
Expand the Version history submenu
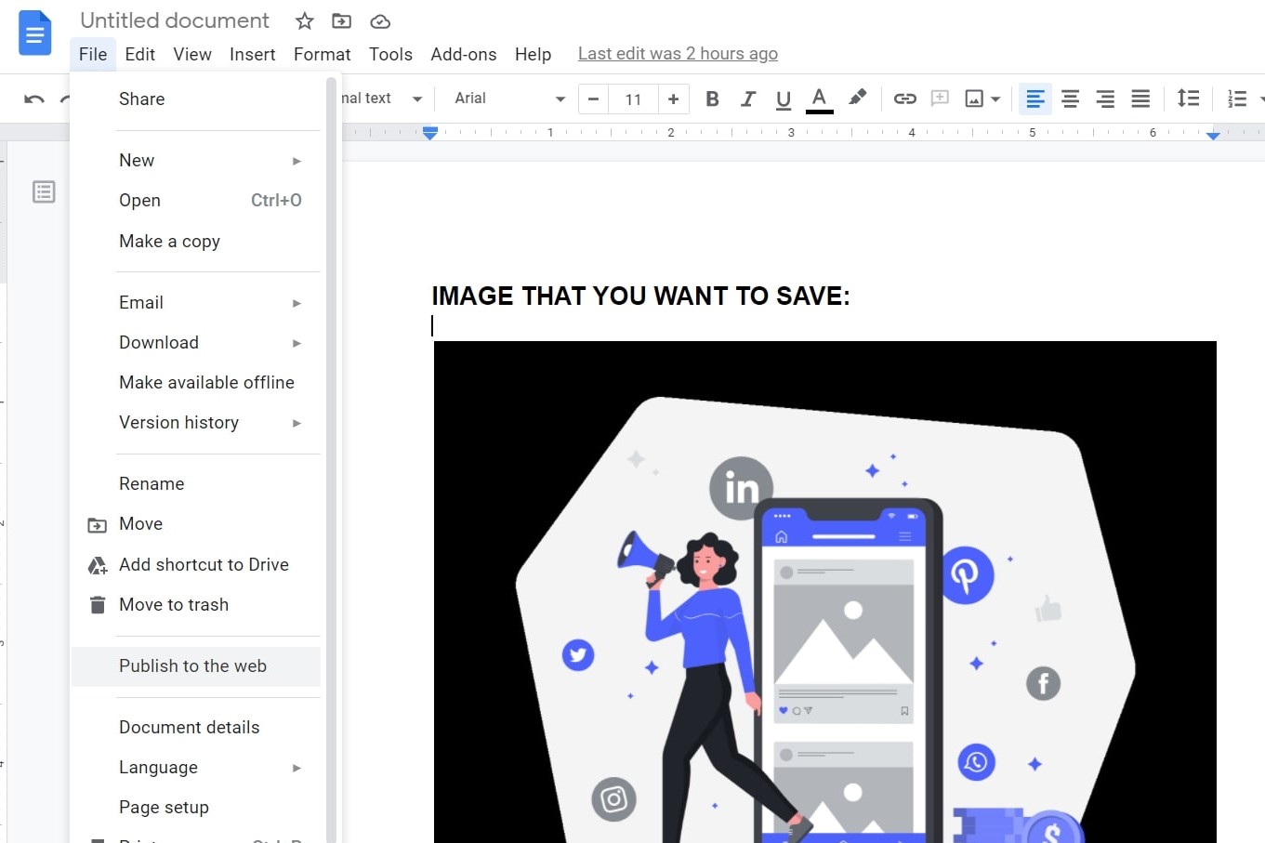(x=195, y=422)
